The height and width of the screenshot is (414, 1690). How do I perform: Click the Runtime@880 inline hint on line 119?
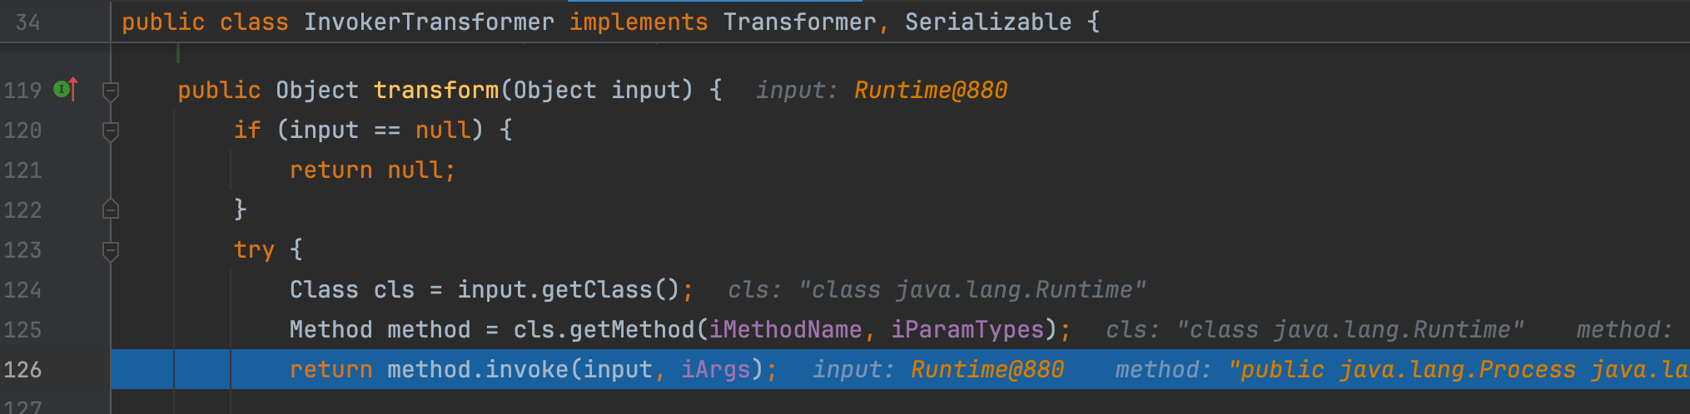(x=930, y=90)
